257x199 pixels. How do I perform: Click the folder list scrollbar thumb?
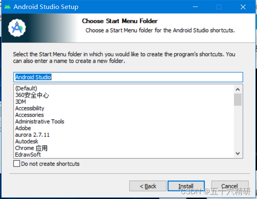coord(238,99)
